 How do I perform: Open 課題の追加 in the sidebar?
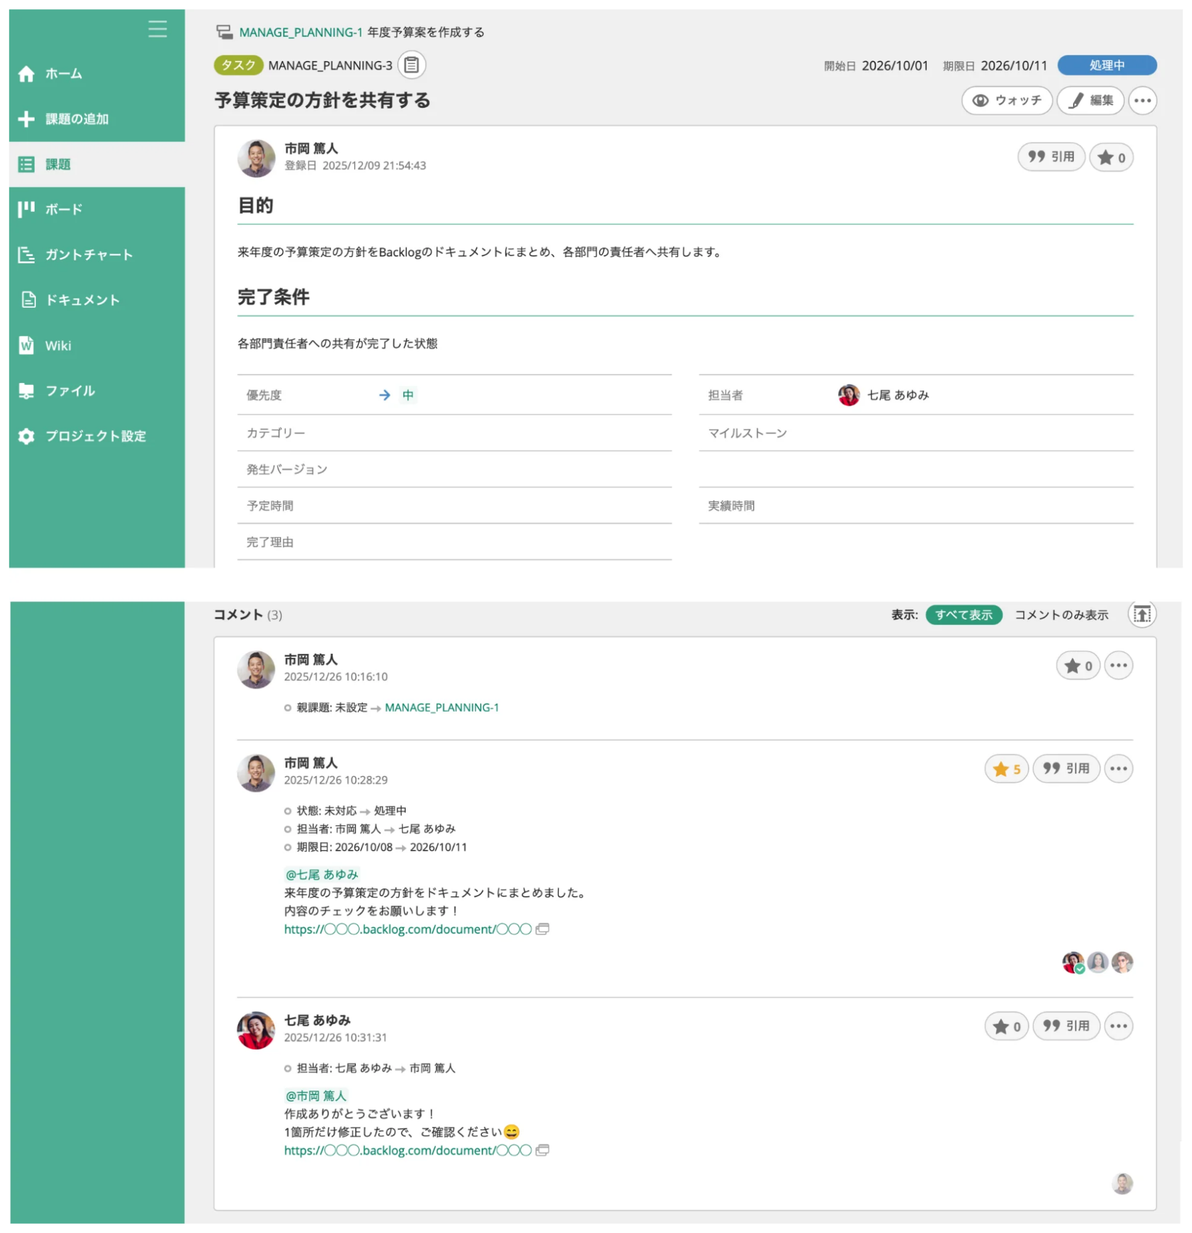pos(97,119)
